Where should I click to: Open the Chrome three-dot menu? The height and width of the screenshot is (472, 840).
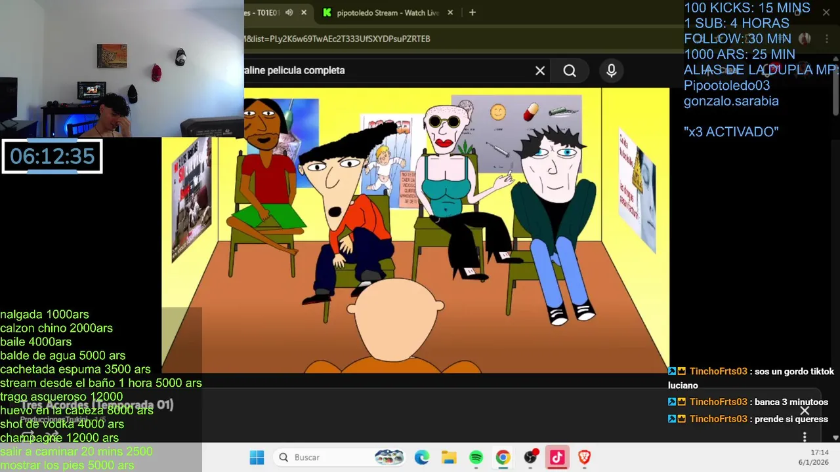point(826,39)
